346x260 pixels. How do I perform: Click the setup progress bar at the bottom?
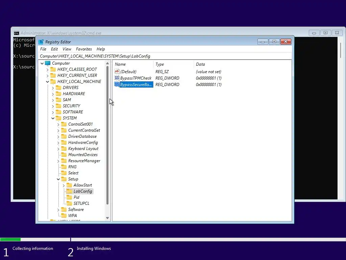click(173, 239)
